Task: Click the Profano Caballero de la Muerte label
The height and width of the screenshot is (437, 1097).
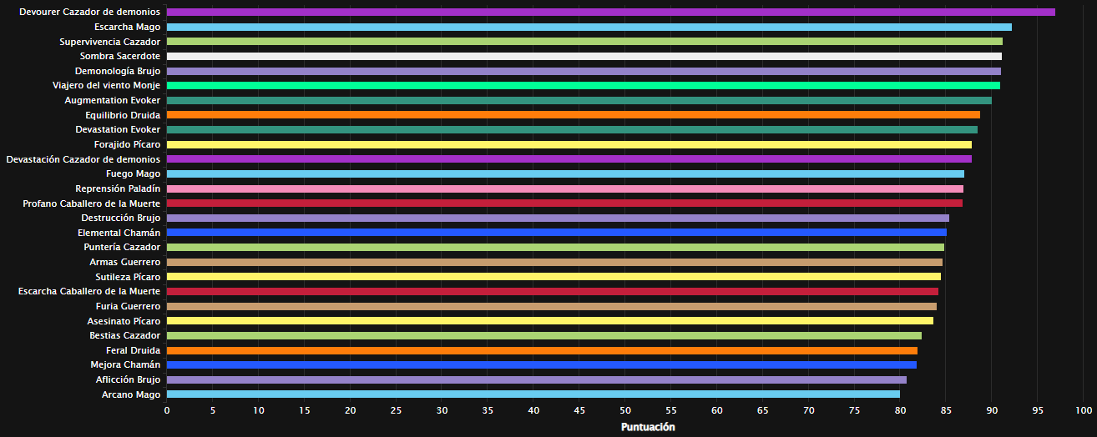Action: [x=92, y=203]
